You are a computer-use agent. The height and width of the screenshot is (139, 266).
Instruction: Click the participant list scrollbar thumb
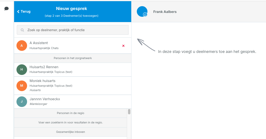point(129,112)
